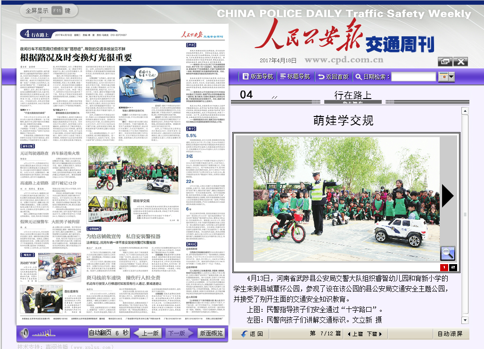
Task: Toggle 自动翻页 auto page-flip
Action: [x=108, y=333]
